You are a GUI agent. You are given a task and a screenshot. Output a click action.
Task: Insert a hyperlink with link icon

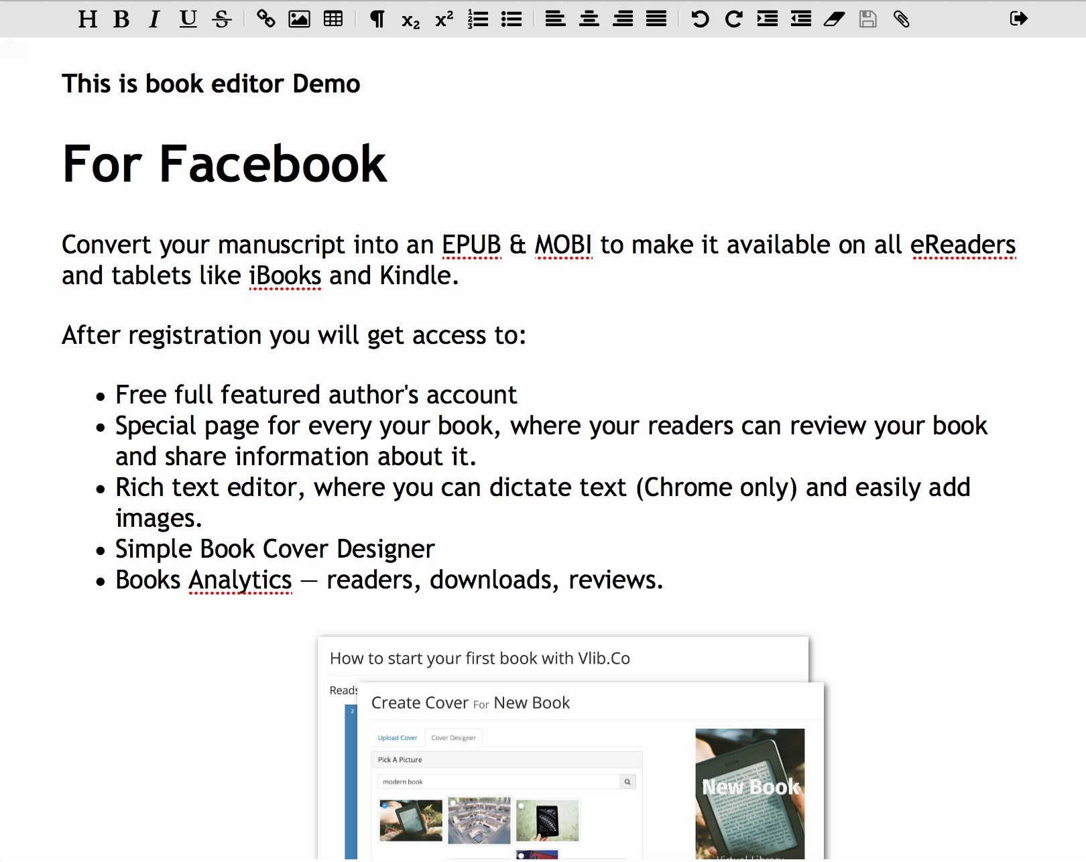tap(266, 19)
